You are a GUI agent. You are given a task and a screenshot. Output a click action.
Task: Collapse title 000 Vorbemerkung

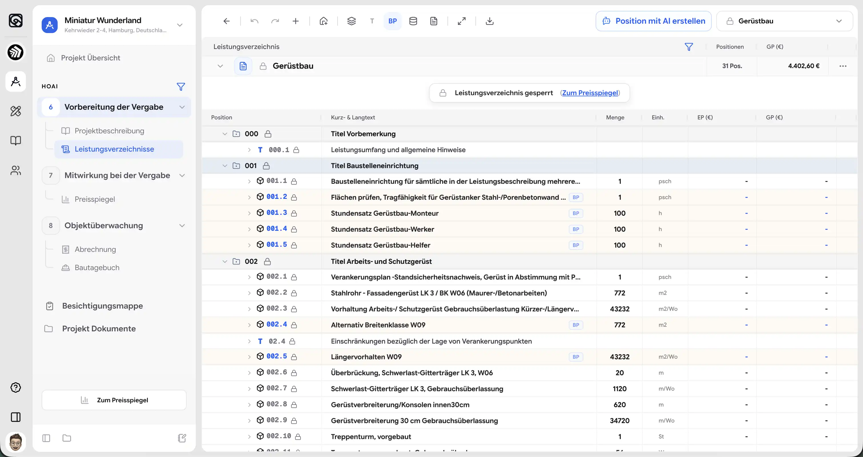coord(225,134)
